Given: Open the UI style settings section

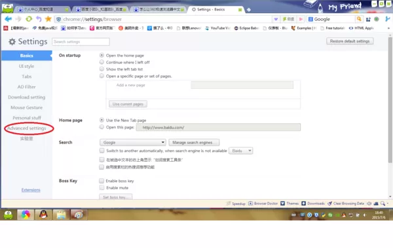Looking at the screenshot, I should pos(27,66).
